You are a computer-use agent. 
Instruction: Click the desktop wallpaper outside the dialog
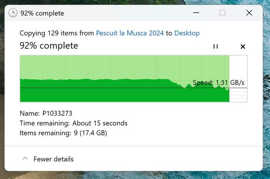coord(267,101)
